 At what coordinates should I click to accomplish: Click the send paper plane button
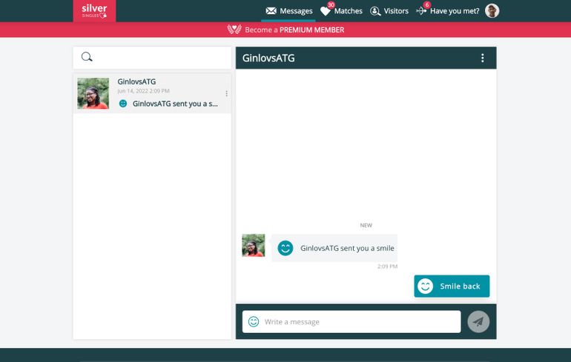[x=478, y=322]
